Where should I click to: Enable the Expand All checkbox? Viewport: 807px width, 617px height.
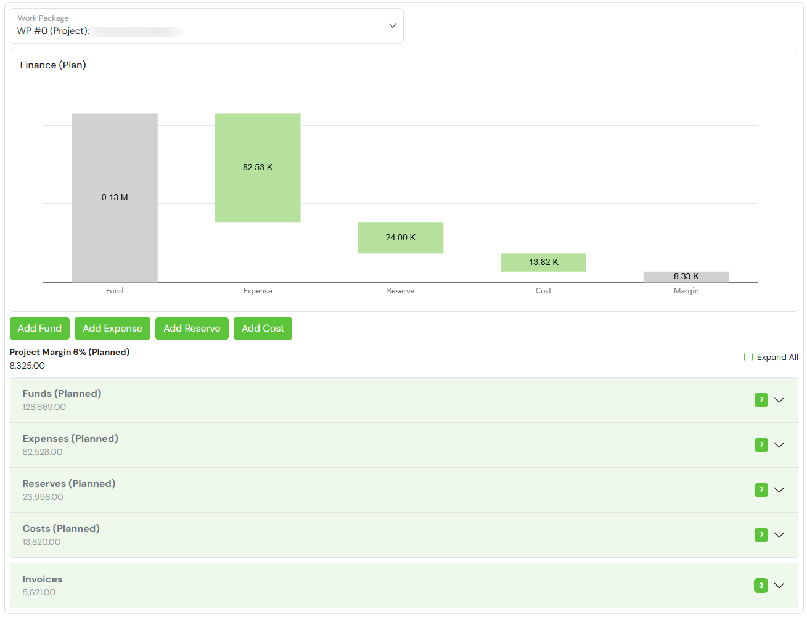tap(748, 357)
